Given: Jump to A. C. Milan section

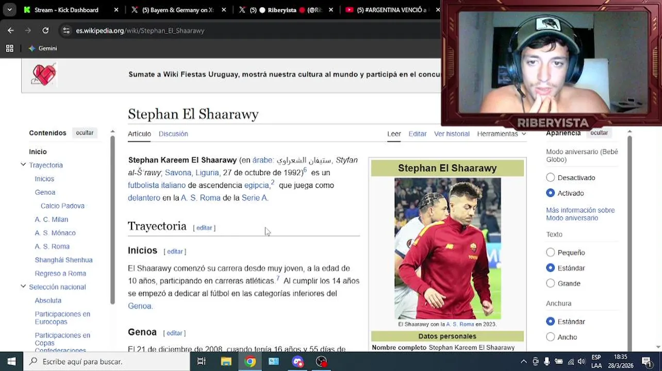Looking at the screenshot, I should 51,219.
